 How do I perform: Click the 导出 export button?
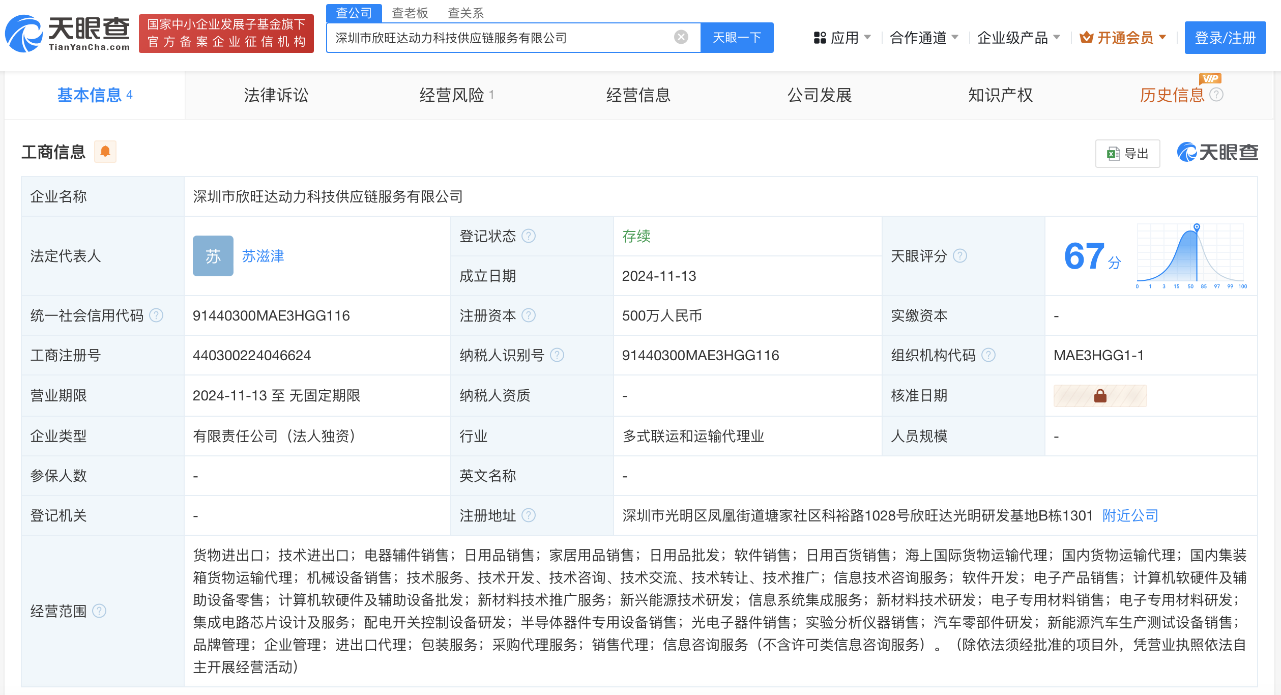click(1128, 153)
